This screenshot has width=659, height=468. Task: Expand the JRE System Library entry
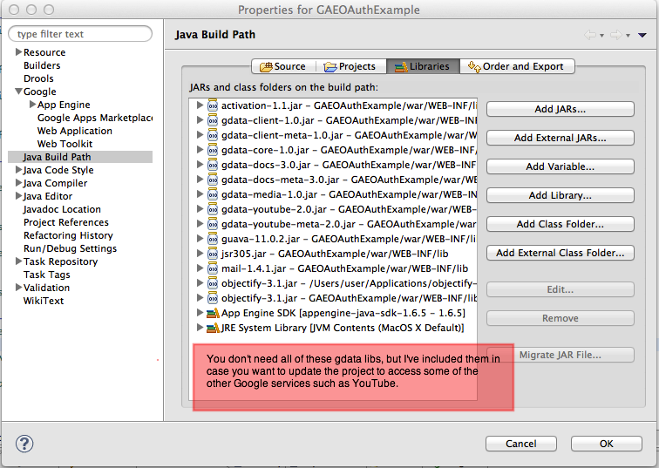coord(200,328)
